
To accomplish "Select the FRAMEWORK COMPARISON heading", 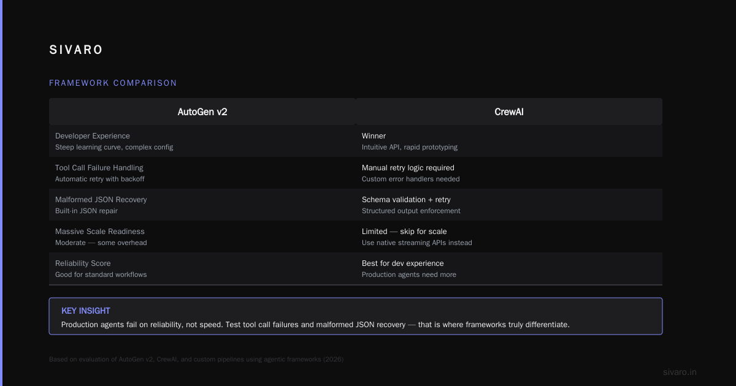I will 113,83.
